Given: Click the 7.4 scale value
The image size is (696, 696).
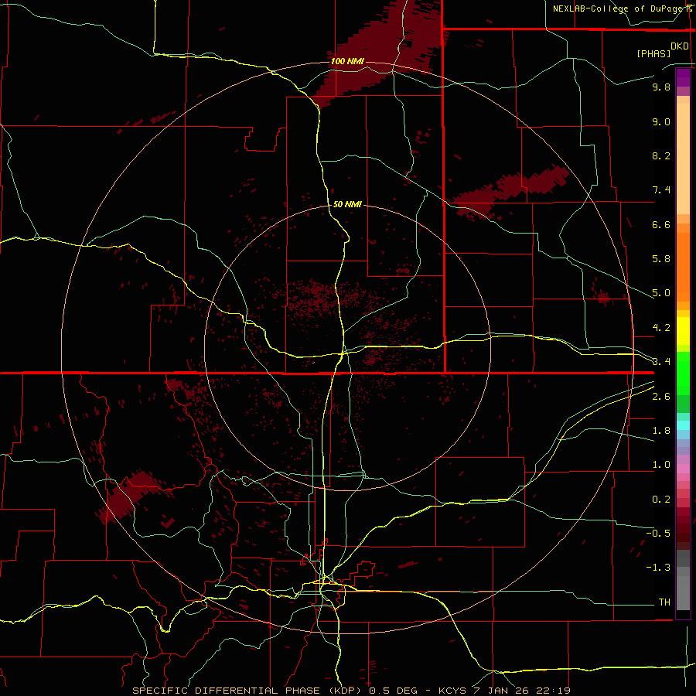Looking at the screenshot, I should click(x=661, y=190).
